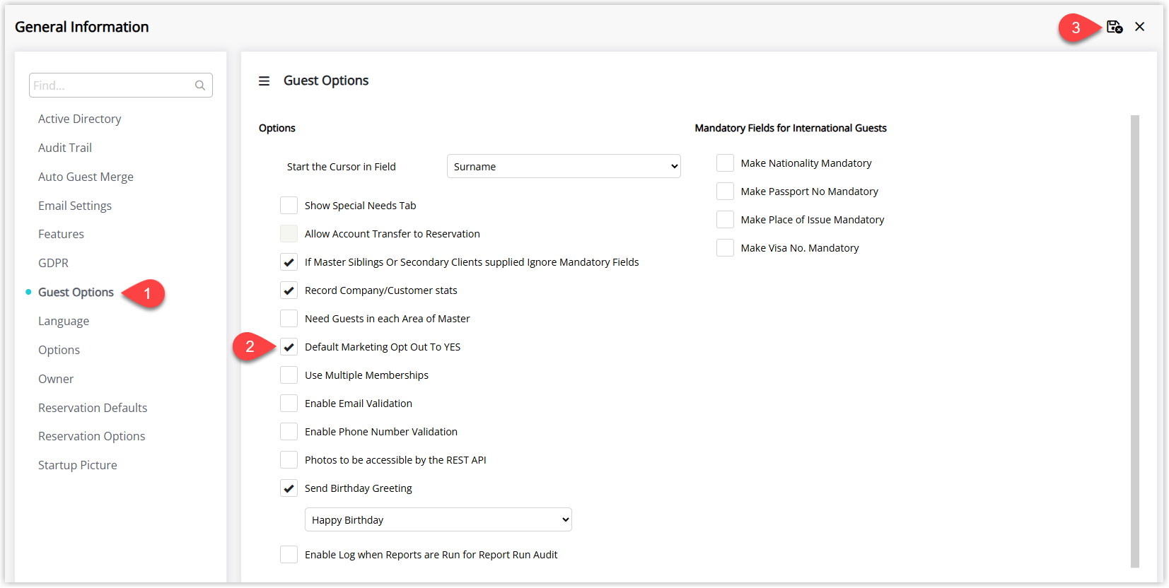This screenshot has height=588, width=1169.
Task: Enable Log for Report Run Audit
Action: [289, 555]
